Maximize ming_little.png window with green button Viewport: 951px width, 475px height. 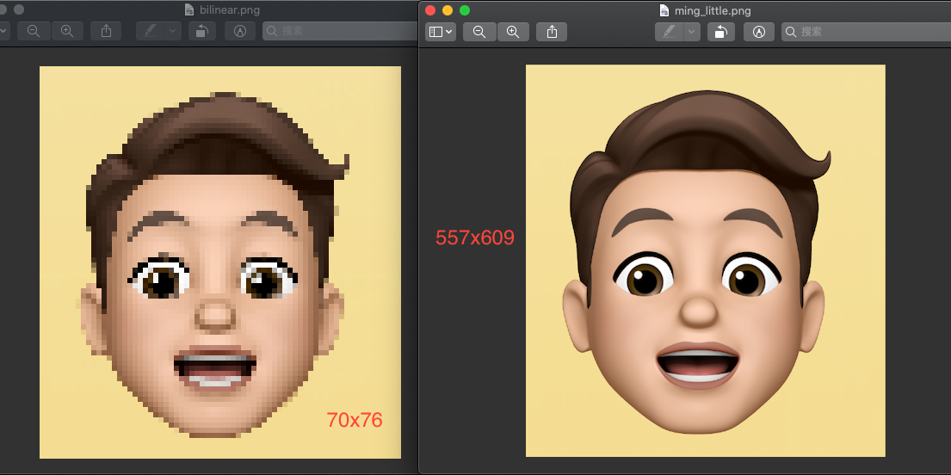[465, 10]
